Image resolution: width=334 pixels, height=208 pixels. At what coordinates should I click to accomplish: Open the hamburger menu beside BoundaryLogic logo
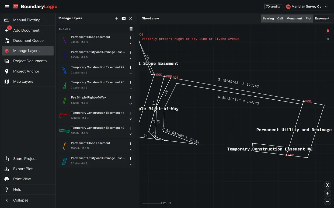coord(7,7)
